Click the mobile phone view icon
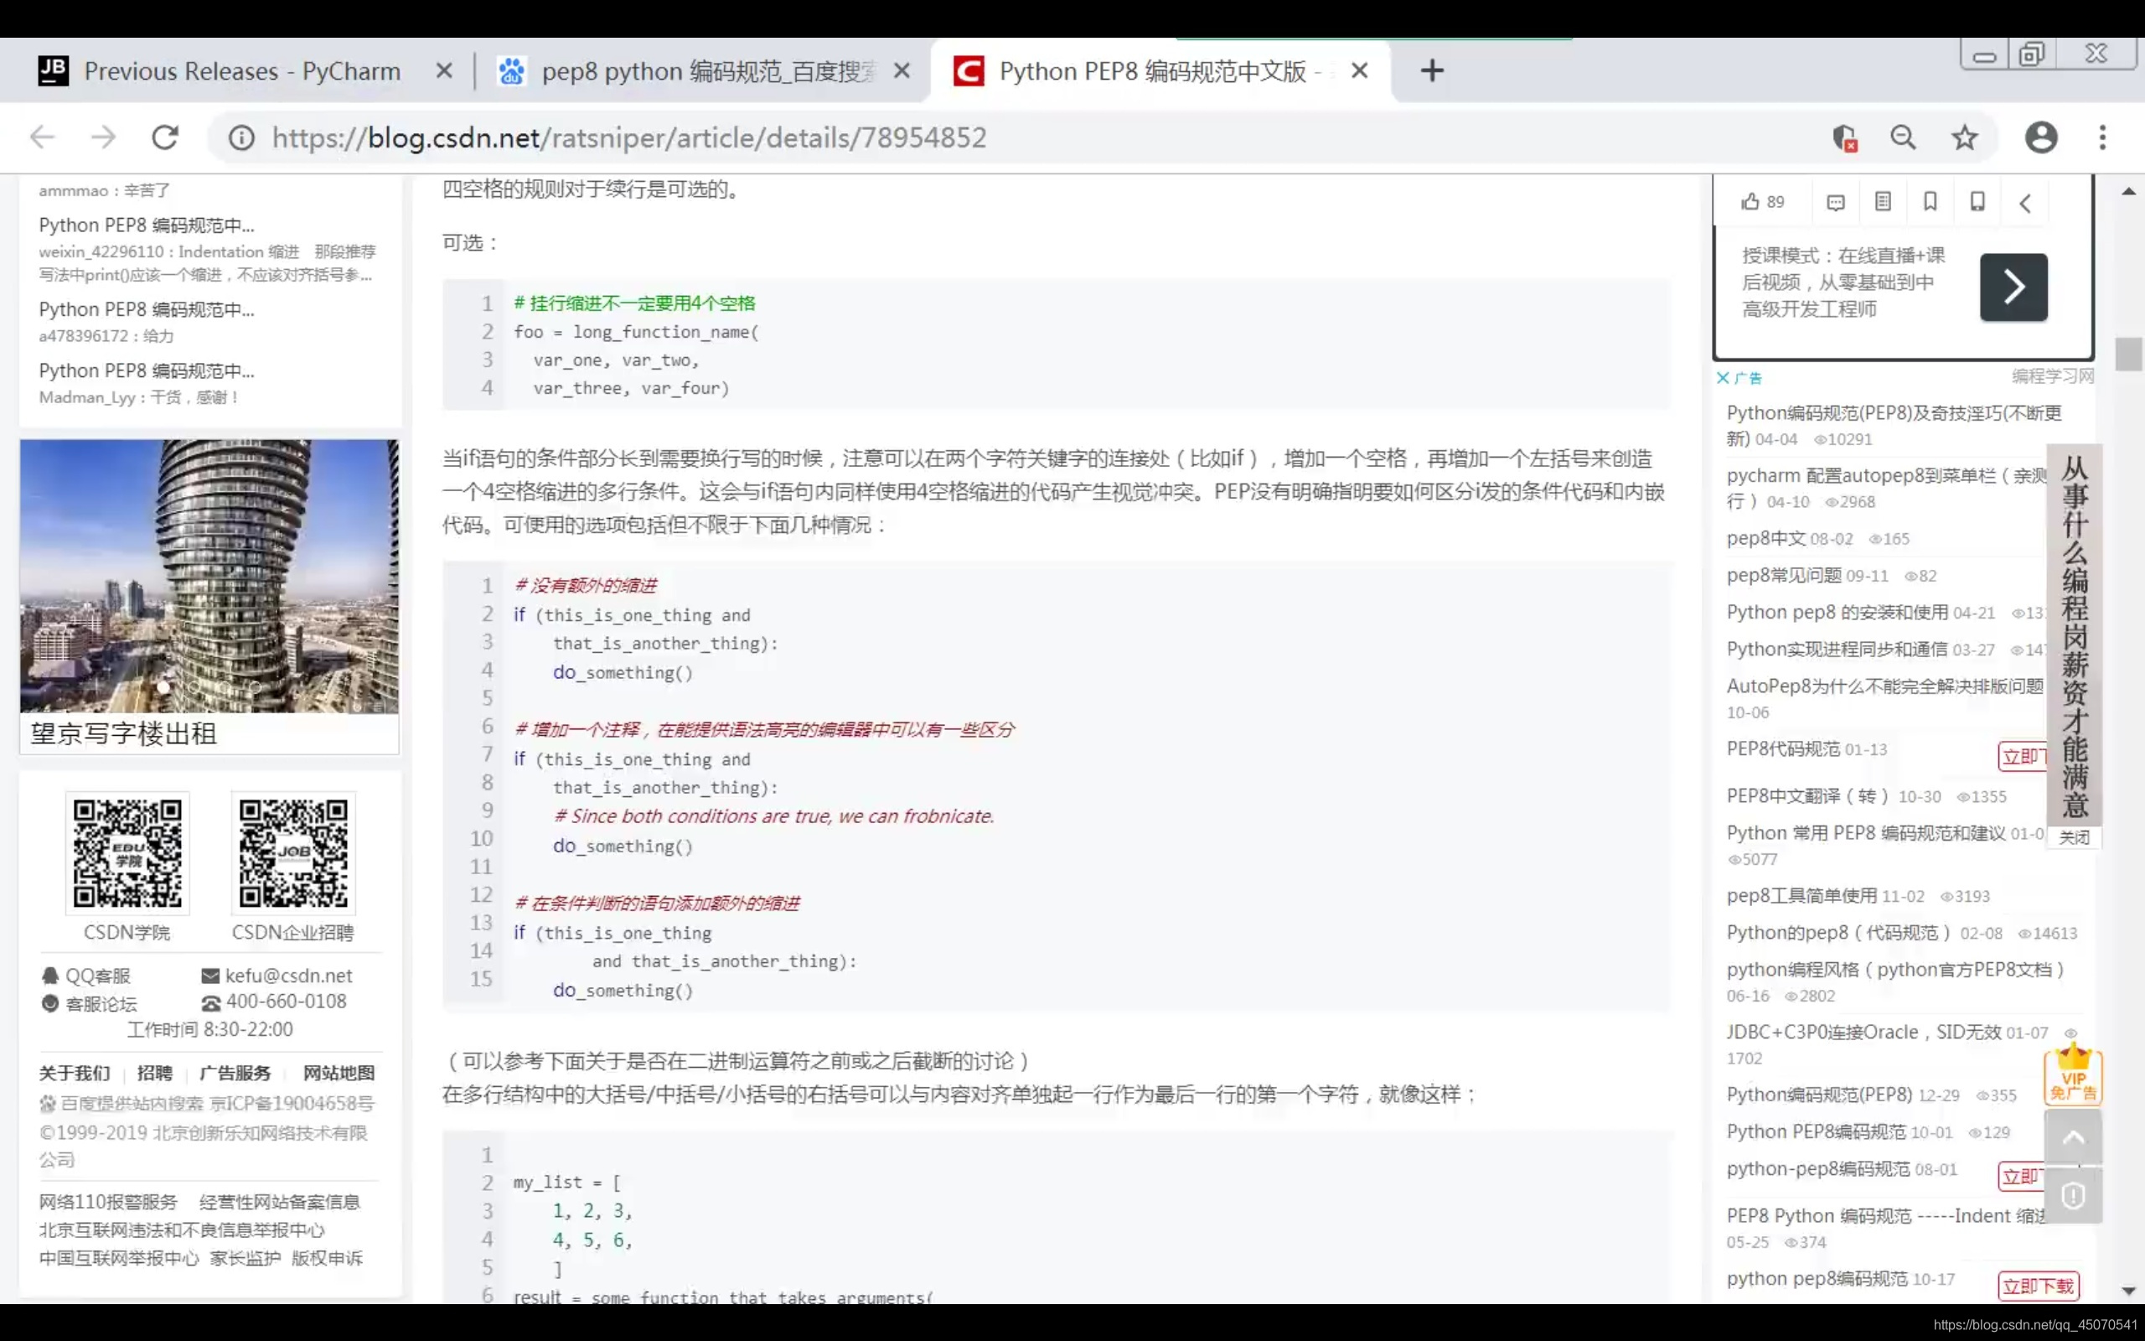 pyautogui.click(x=1977, y=202)
